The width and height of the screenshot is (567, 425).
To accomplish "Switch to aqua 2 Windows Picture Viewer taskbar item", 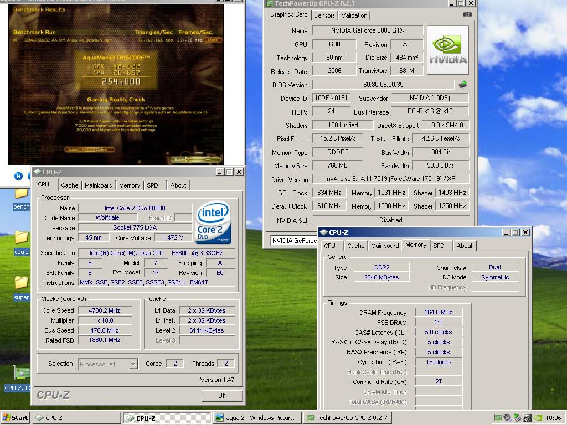I will point(257,418).
